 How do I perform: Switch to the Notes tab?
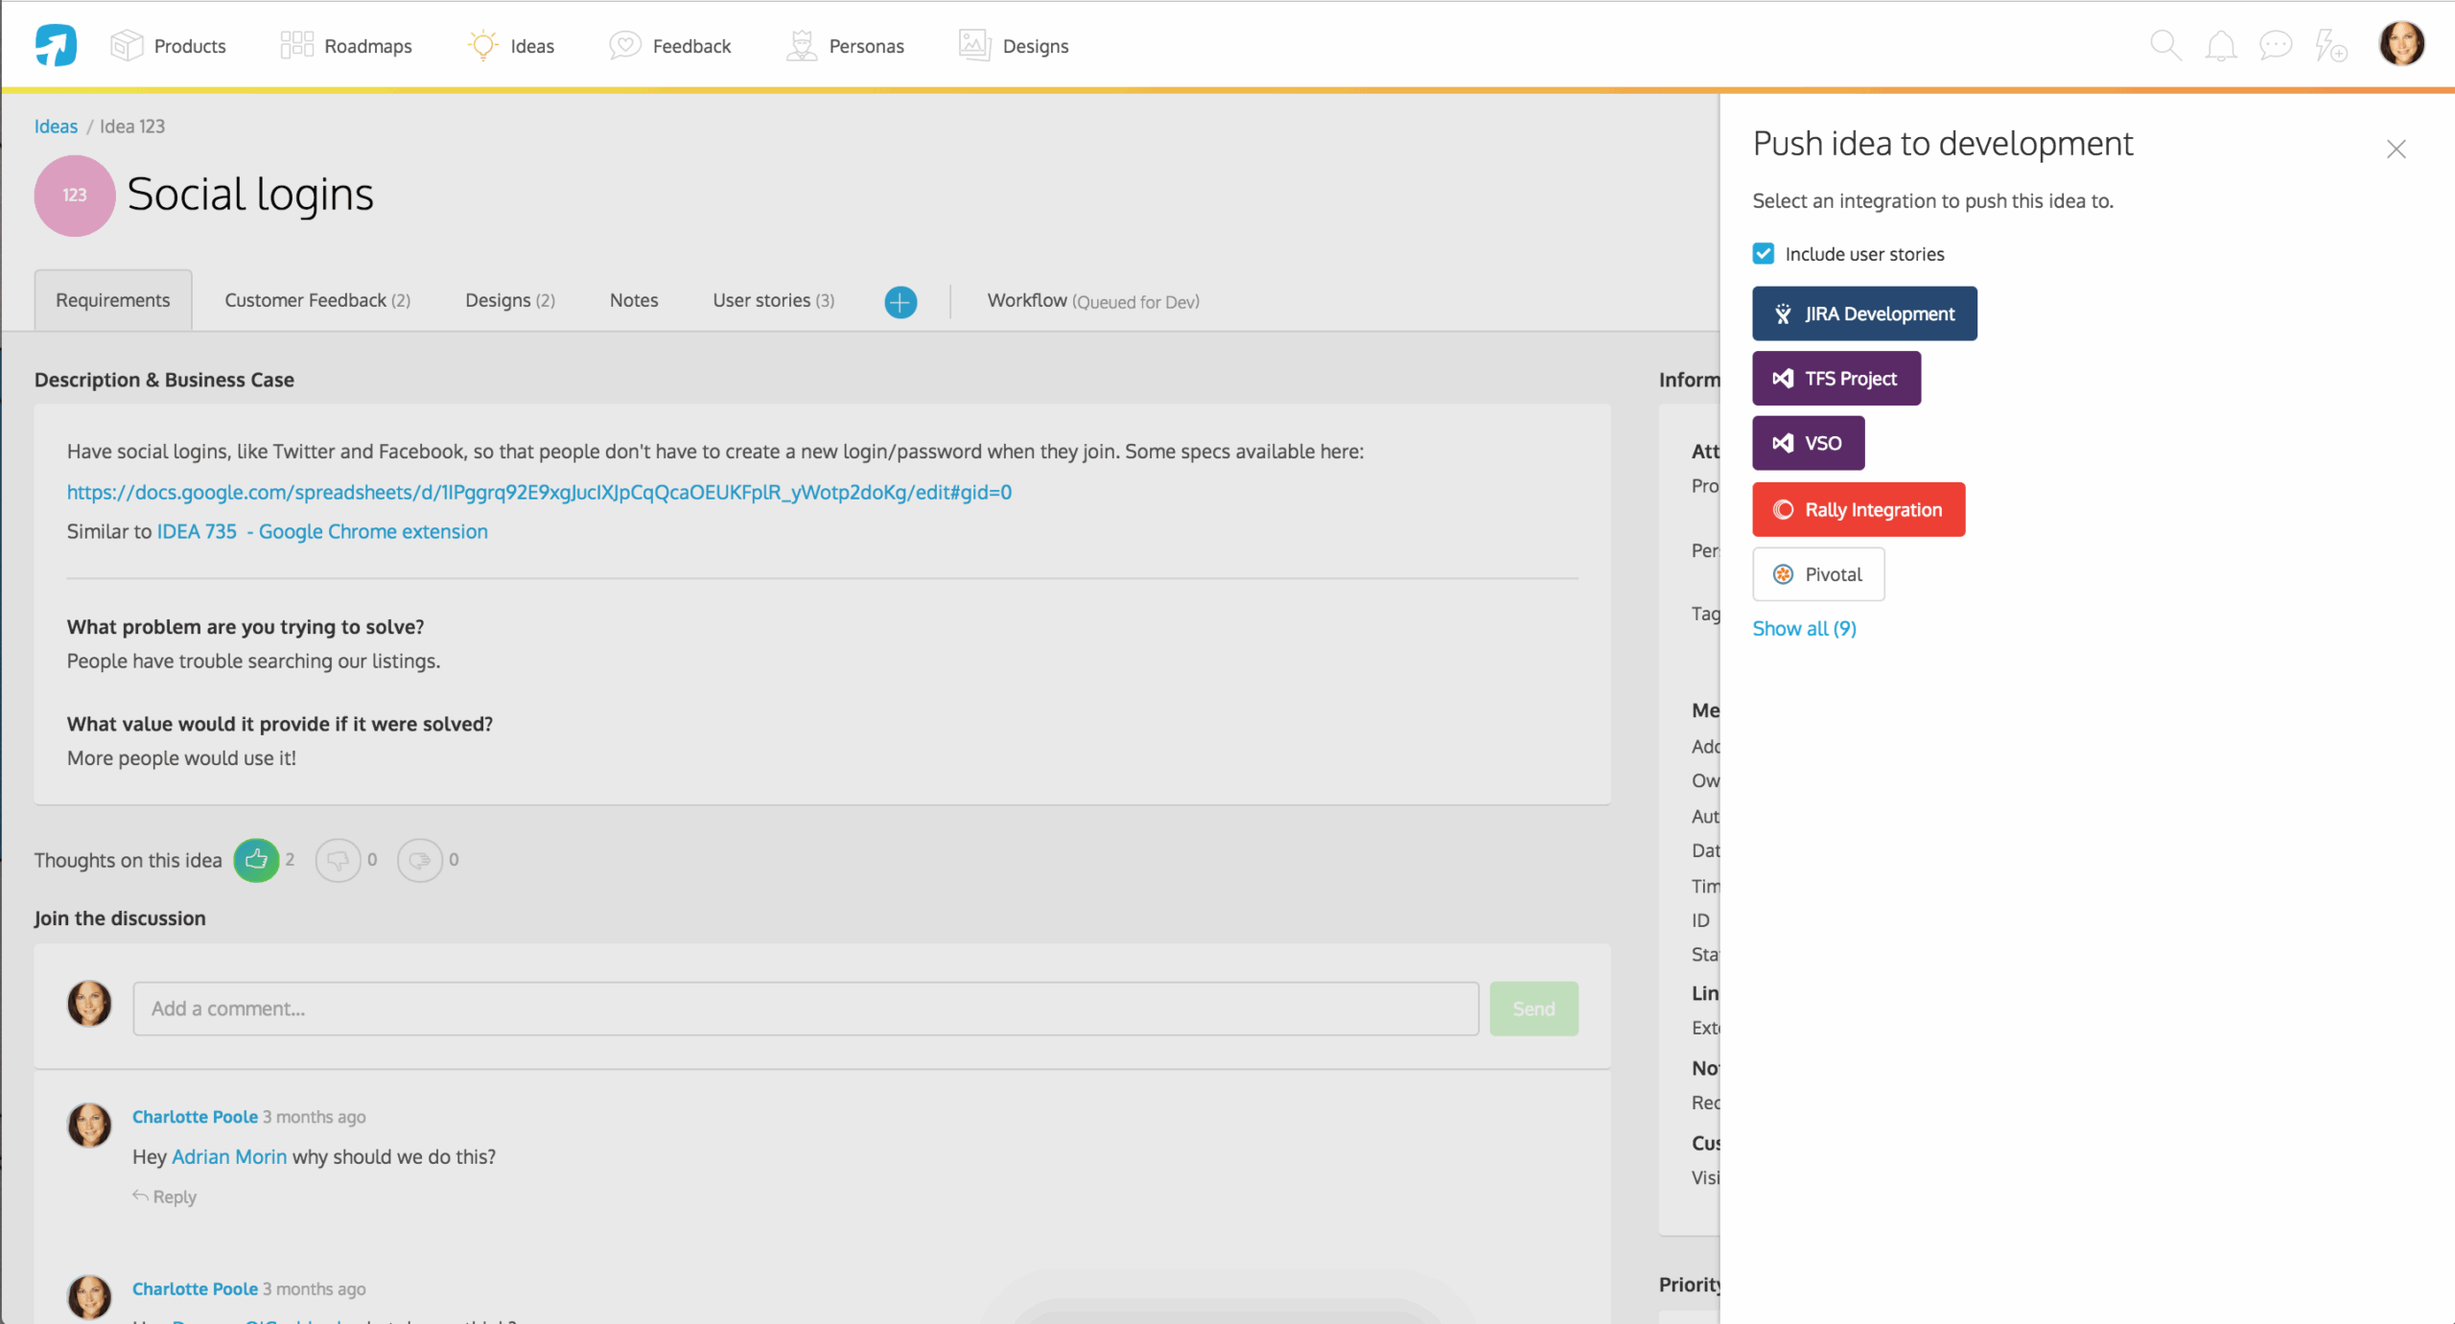(x=634, y=300)
